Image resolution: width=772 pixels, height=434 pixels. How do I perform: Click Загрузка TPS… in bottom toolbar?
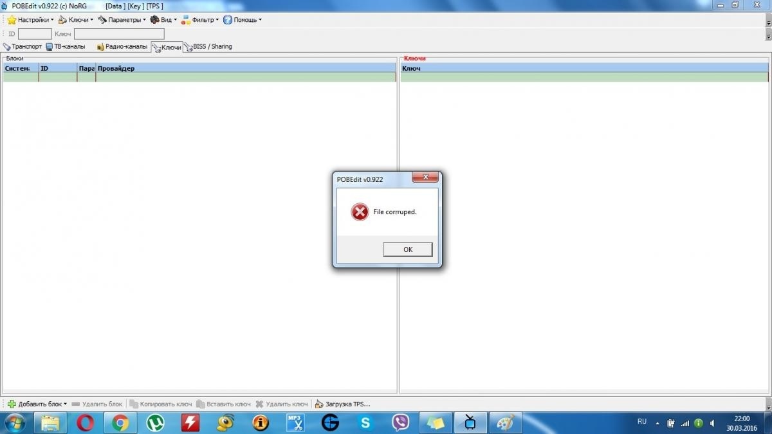tap(343, 404)
